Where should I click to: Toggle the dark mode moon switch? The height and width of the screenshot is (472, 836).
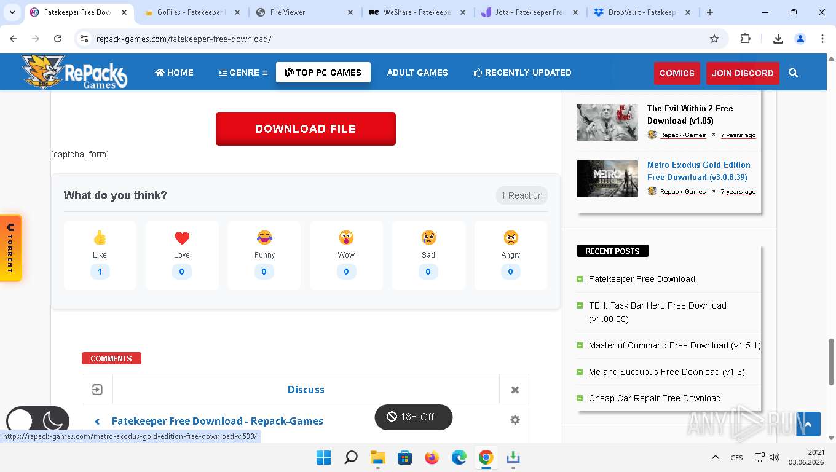click(37, 421)
